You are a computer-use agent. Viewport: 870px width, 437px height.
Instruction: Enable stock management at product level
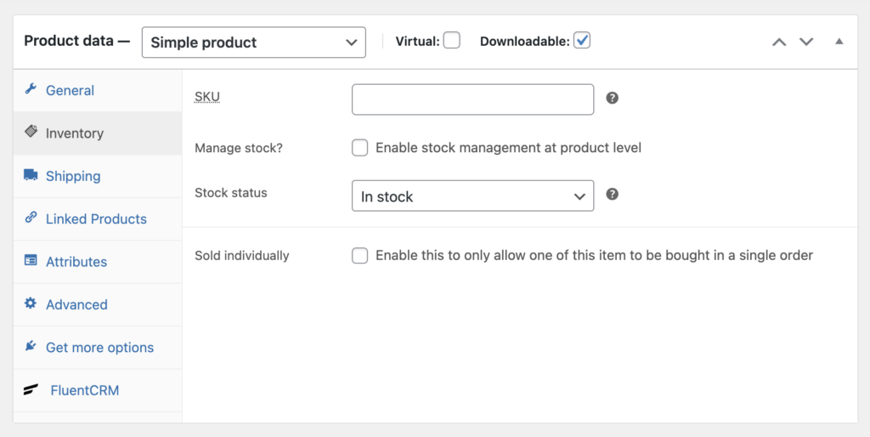(x=360, y=148)
